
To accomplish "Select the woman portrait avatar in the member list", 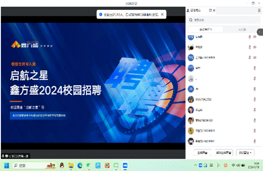I will (x=191, y=110).
